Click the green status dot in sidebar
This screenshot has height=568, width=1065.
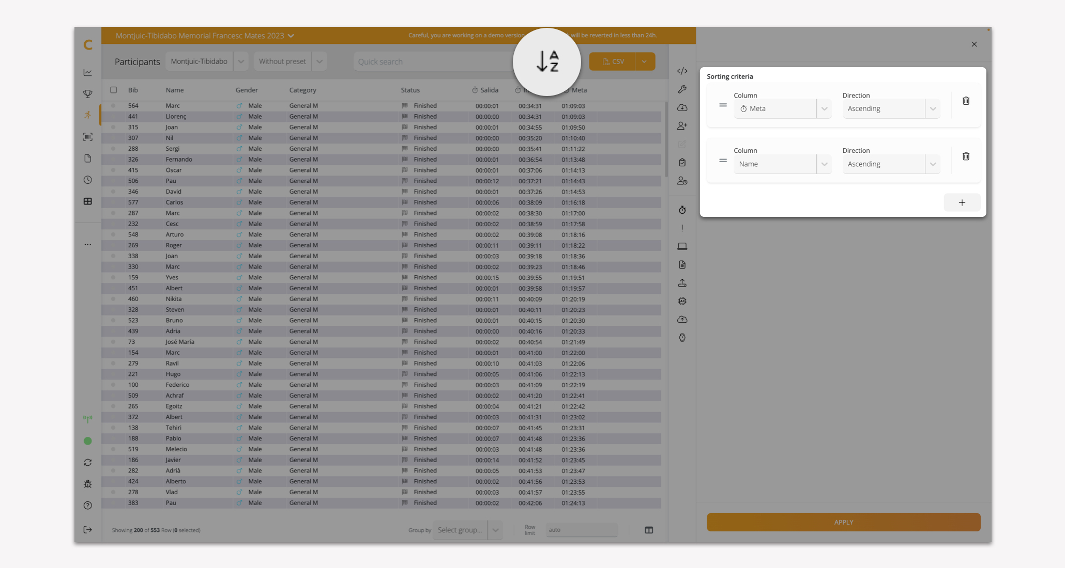[x=88, y=441]
